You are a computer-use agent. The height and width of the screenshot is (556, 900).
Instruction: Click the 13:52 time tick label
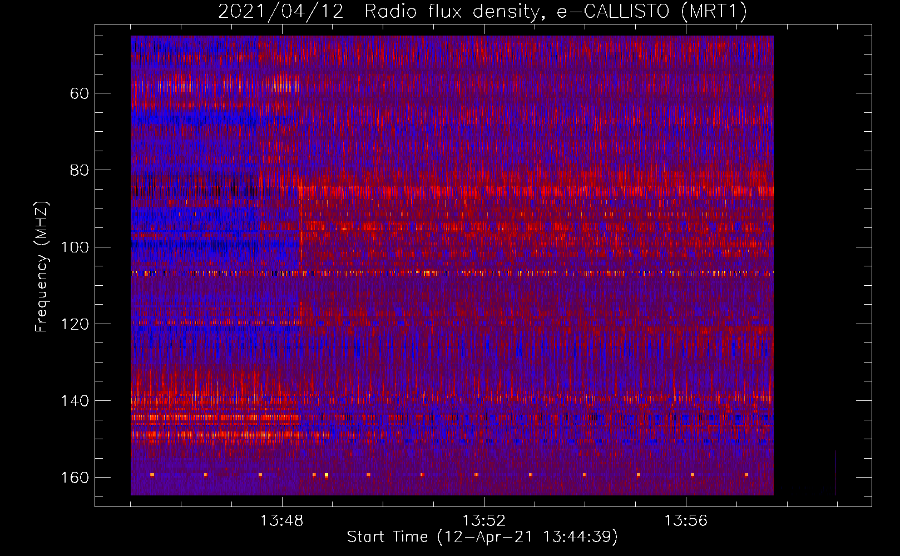tap(484, 520)
